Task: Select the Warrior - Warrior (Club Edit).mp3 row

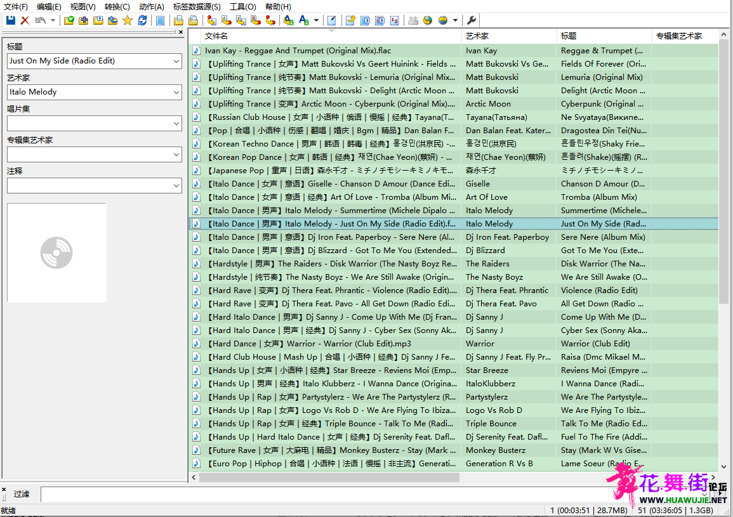Action: (x=454, y=344)
